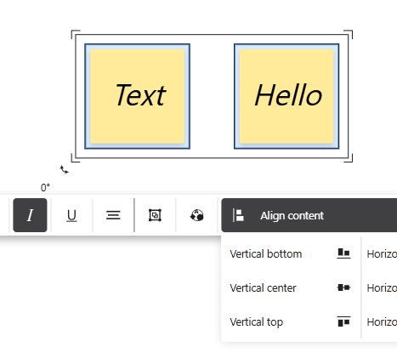The height and width of the screenshot is (364, 397).
Task: Click the top-left selection corner handle
Action: tap(75, 34)
